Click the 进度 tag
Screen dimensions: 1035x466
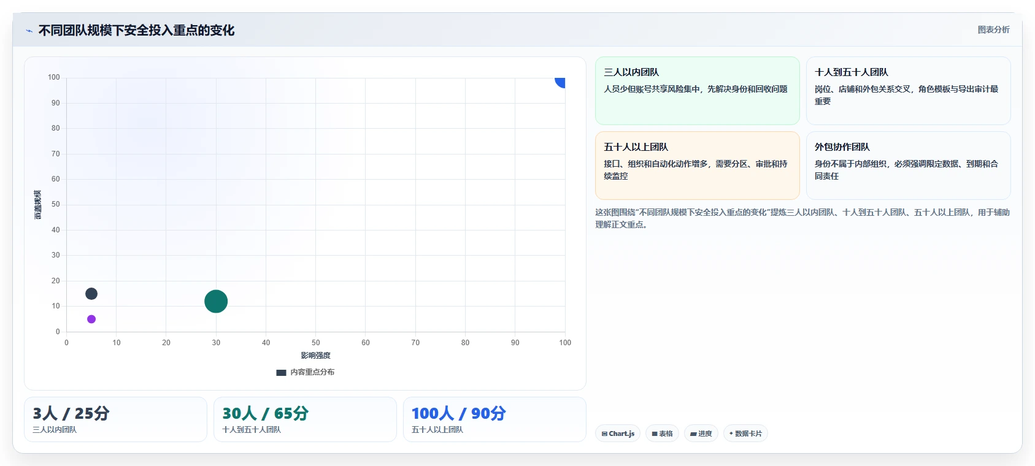click(x=701, y=434)
